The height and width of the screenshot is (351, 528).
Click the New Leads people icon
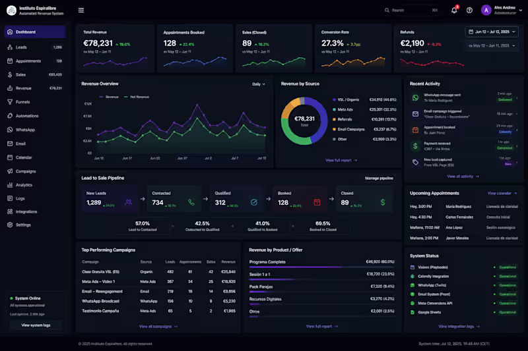click(128, 202)
